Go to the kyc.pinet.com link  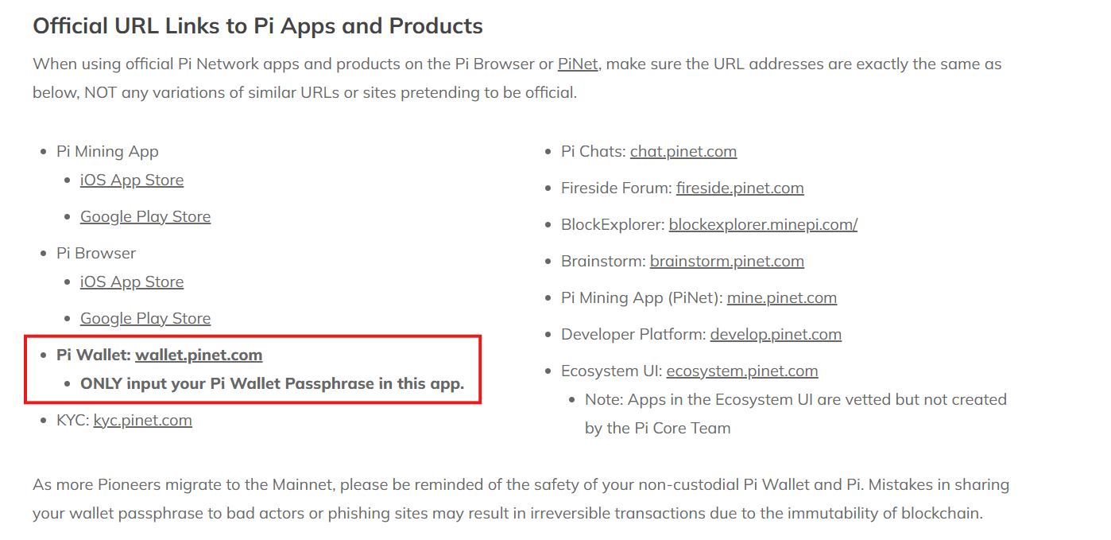click(x=143, y=421)
